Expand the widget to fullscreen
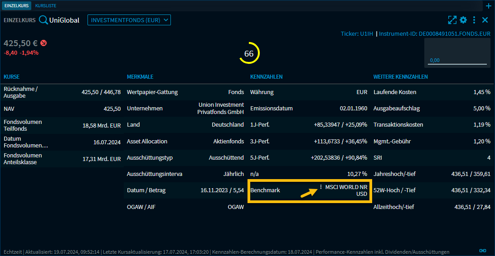The image size is (495, 256). click(x=451, y=20)
